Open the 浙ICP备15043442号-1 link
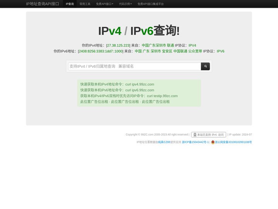The image size is (278, 209). pos(195,142)
